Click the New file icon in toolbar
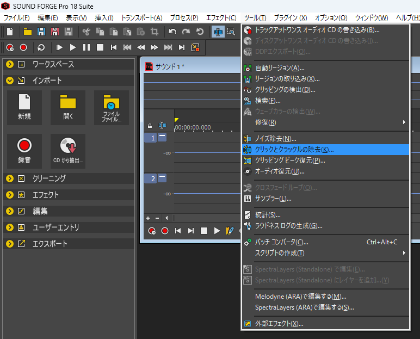420x339 pixels. [10, 32]
